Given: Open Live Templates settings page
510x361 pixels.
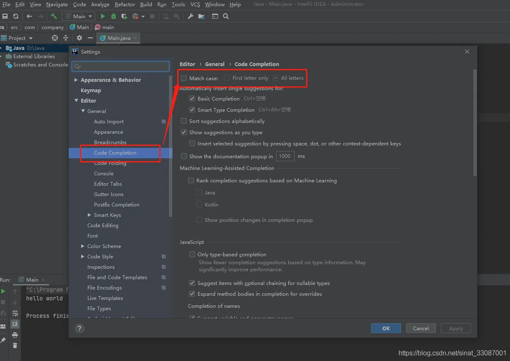Looking at the screenshot, I should click(x=105, y=298).
